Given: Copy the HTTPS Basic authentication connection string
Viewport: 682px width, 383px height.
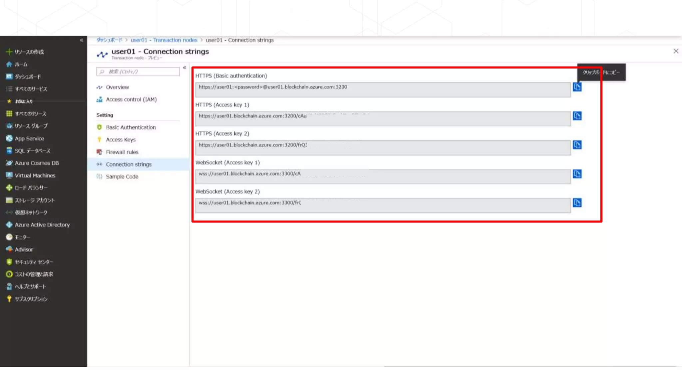Looking at the screenshot, I should [x=577, y=87].
